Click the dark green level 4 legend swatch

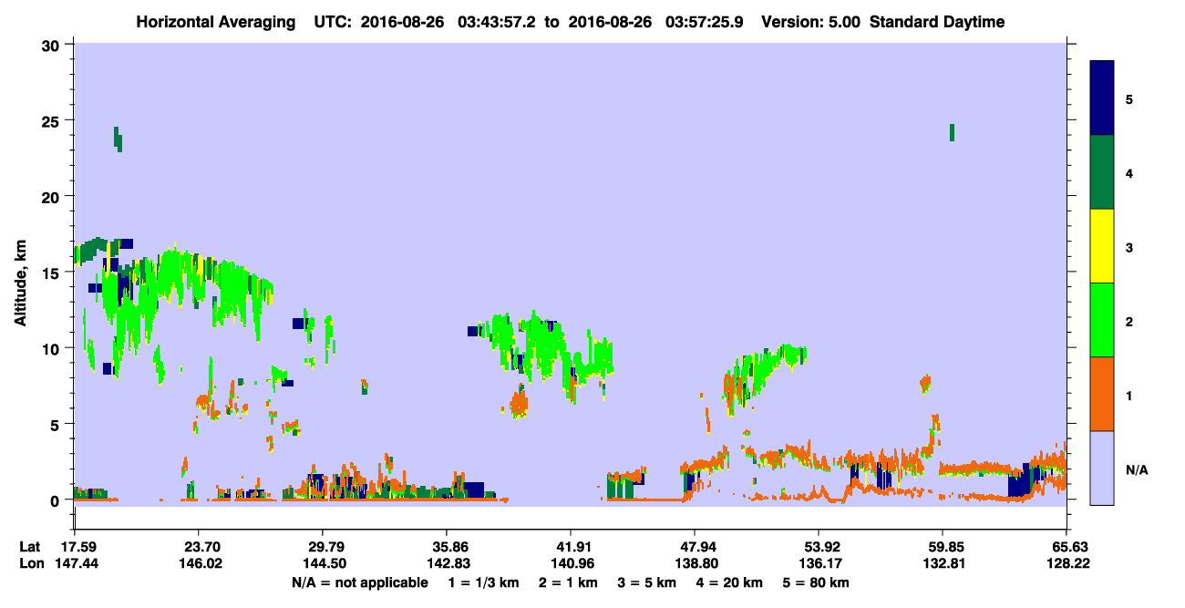click(1102, 172)
